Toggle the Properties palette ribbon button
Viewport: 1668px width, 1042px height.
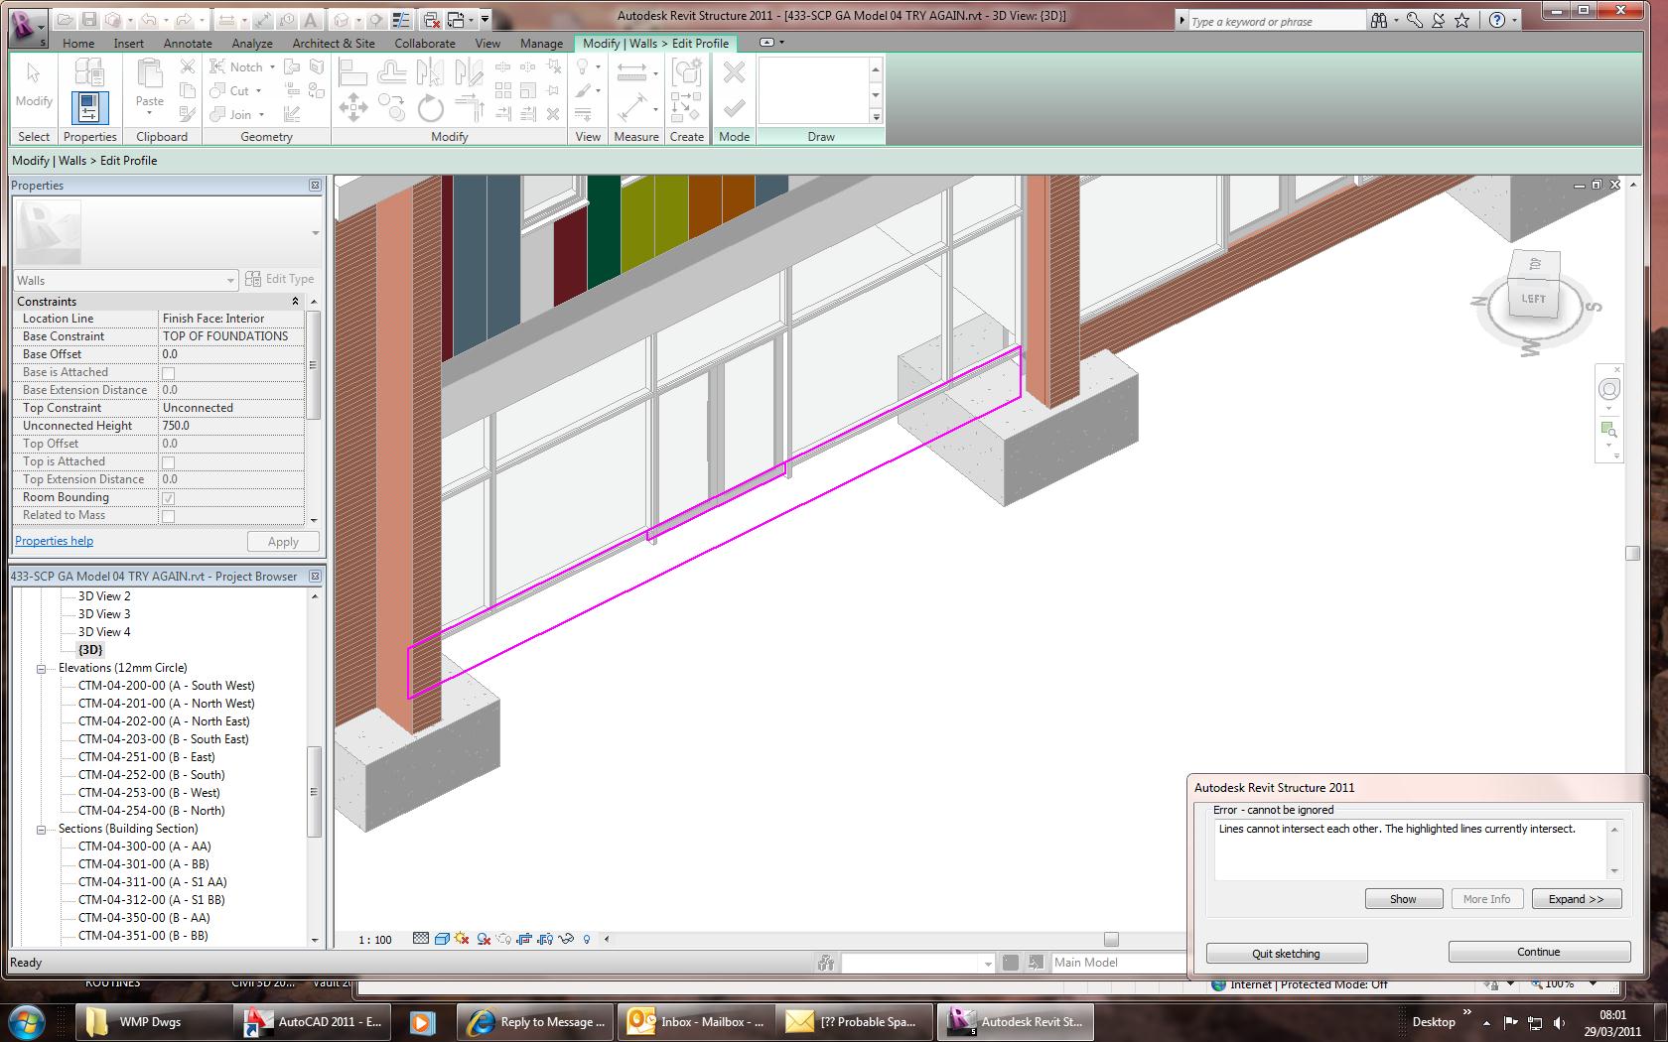coord(89,107)
